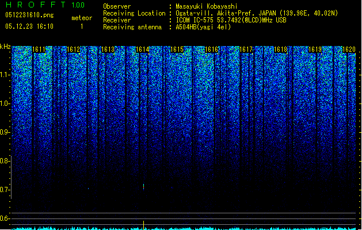Click the date stamp 05.12.23 16:10
The image size is (362, 230).
point(29,26)
